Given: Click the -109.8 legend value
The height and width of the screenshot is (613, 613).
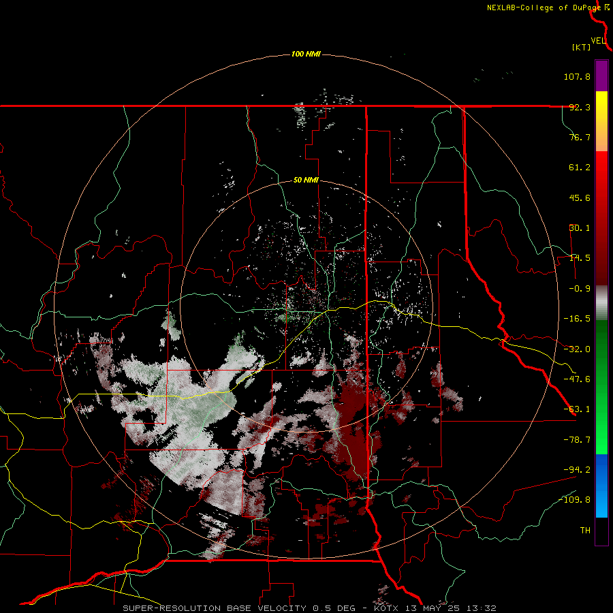Looking at the screenshot, I should coord(574,500).
